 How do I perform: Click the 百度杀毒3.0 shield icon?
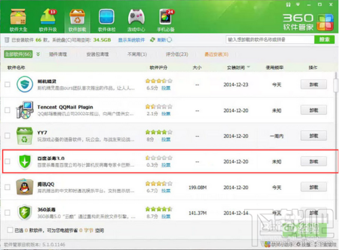tap(24, 161)
